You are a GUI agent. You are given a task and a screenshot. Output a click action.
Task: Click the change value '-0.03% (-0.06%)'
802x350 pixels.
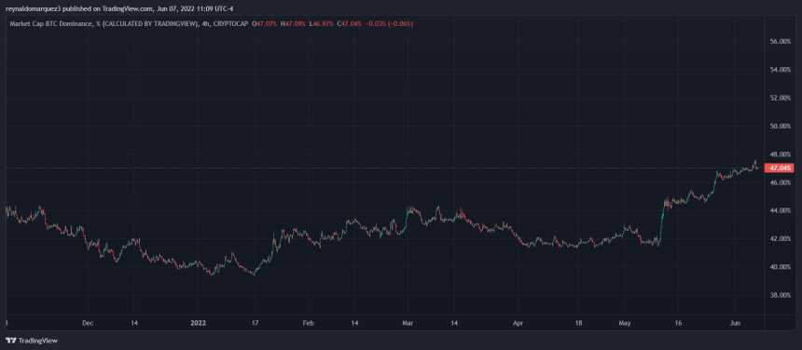click(389, 24)
